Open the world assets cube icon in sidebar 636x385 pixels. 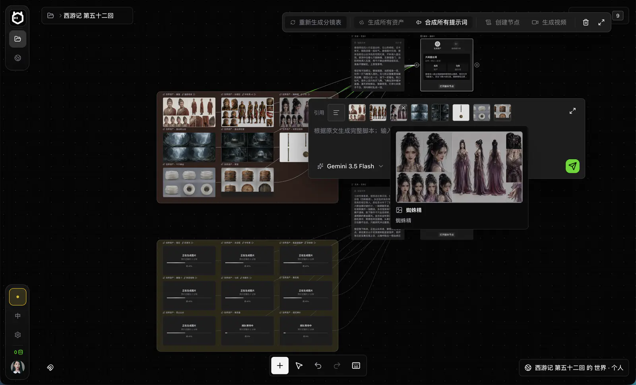(18, 58)
